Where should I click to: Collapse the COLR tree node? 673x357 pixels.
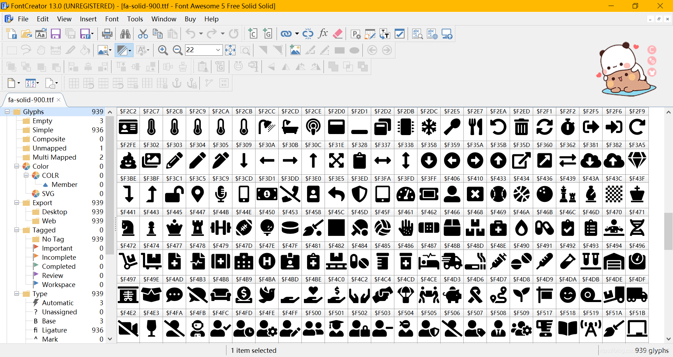(x=26, y=175)
